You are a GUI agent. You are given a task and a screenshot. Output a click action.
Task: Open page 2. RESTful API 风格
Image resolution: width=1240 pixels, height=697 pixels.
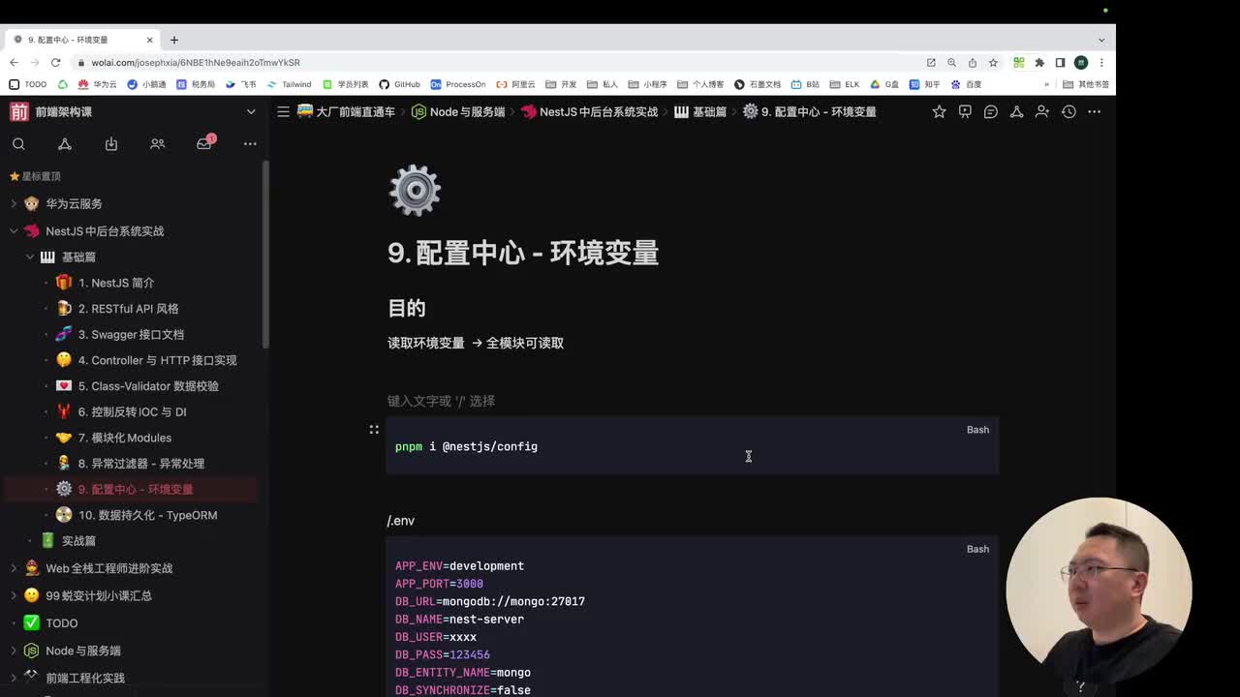(x=128, y=309)
